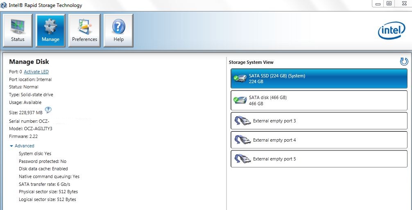This screenshot has width=412, height=210.
Task: Click the Native command queuing: Yes text
Action: (49, 177)
